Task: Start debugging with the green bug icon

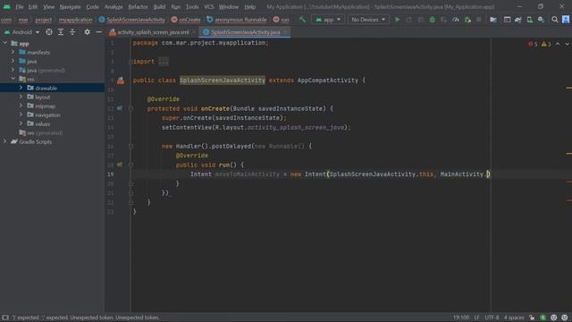Action: [x=433, y=20]
